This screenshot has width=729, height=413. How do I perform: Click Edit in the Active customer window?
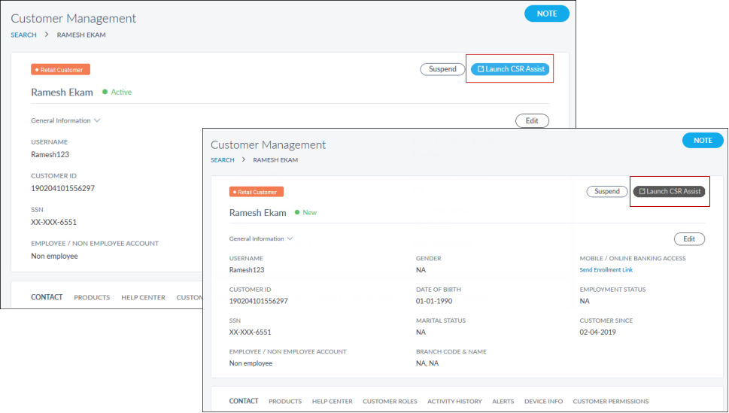click(x=532, y=120)
